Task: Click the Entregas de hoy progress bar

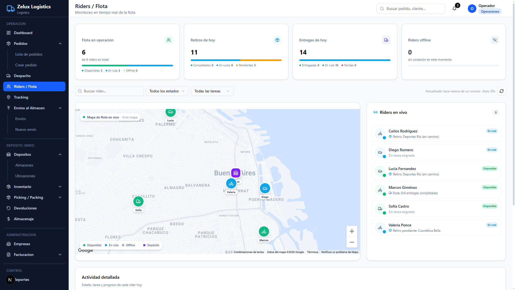Action: (x=345, y=60)
